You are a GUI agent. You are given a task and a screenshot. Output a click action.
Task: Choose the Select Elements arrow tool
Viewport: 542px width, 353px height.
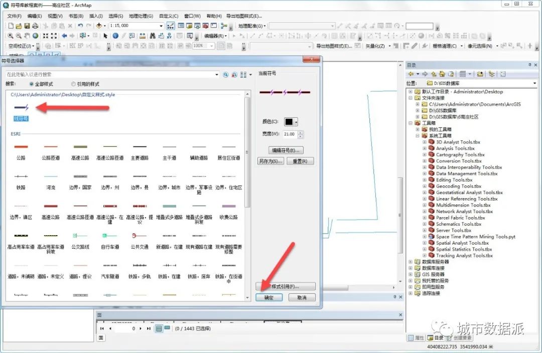(105, 36)
